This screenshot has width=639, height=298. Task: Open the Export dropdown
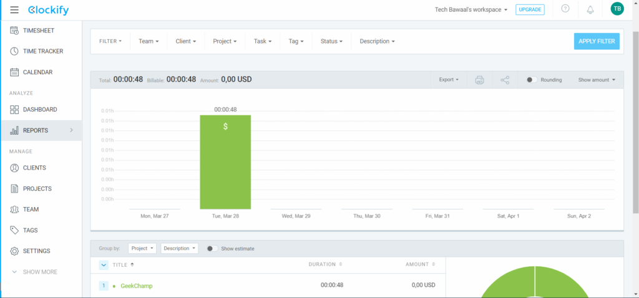pyautogui.click(x=449, y=80)
